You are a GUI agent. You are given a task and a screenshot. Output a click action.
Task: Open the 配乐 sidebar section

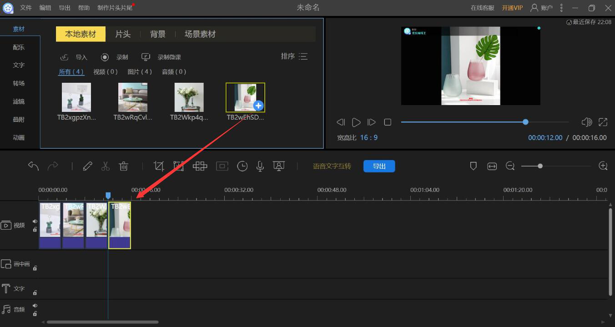click(19, 47)
